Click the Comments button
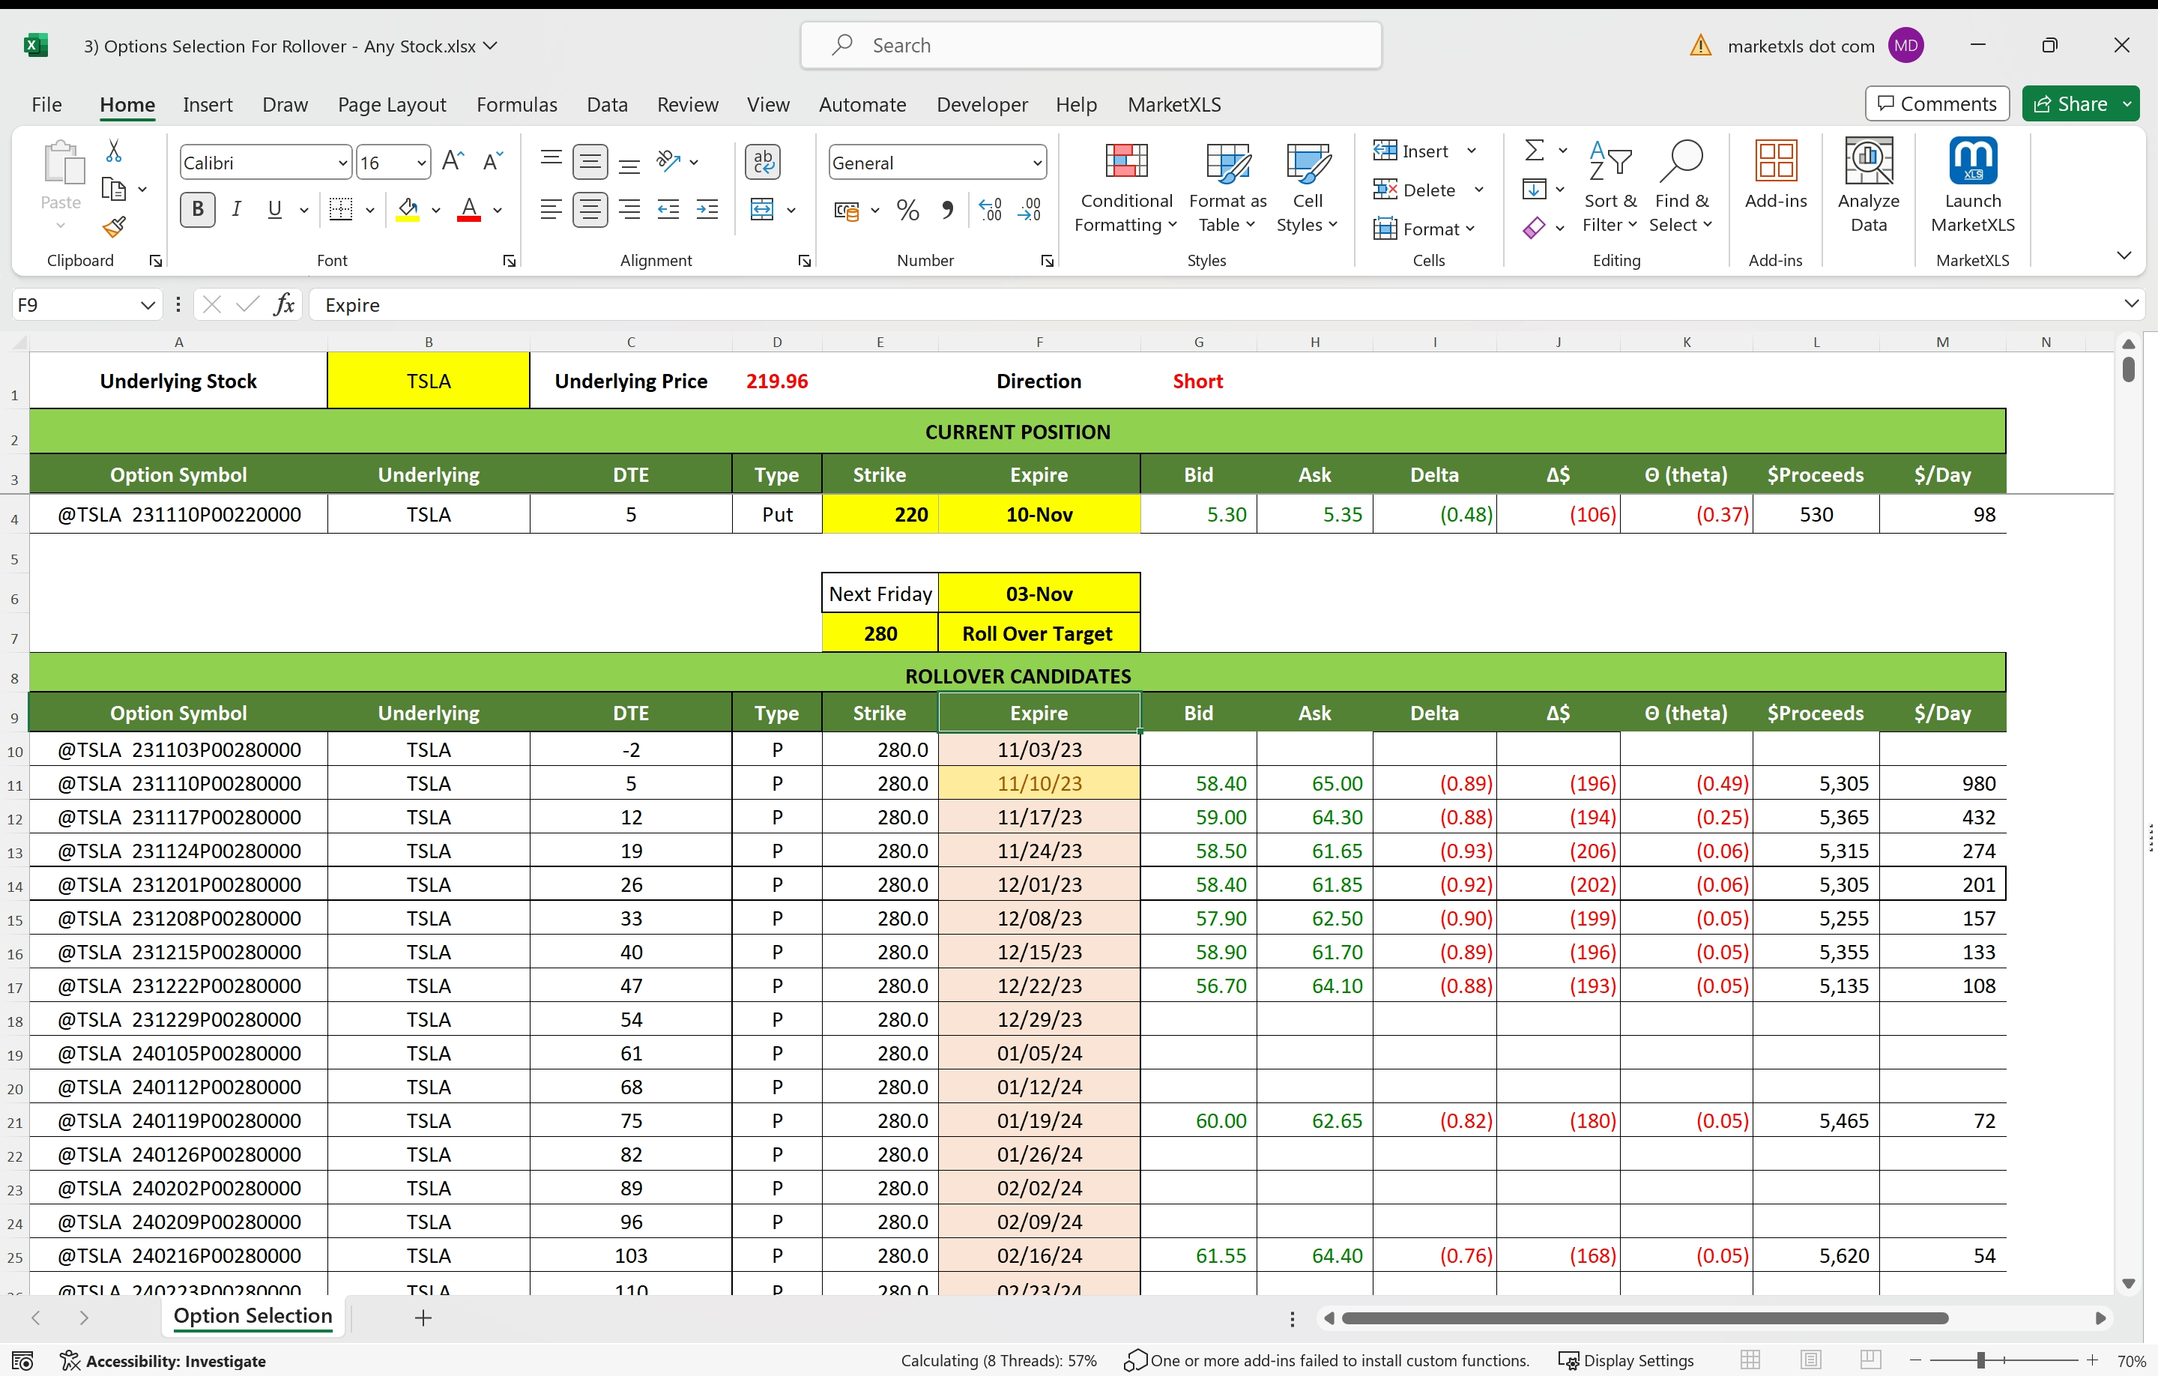 [x=1937, y=104]
